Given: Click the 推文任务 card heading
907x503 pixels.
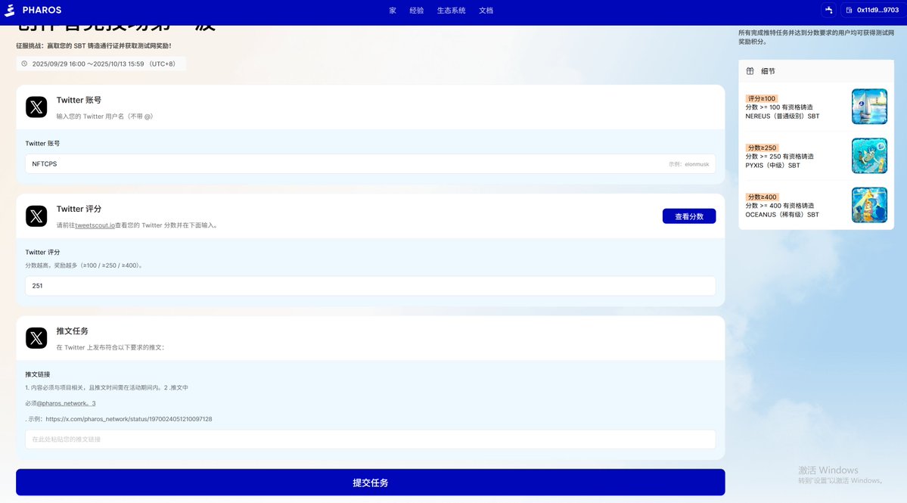Looking at the screenshot, I should (73, 331).
